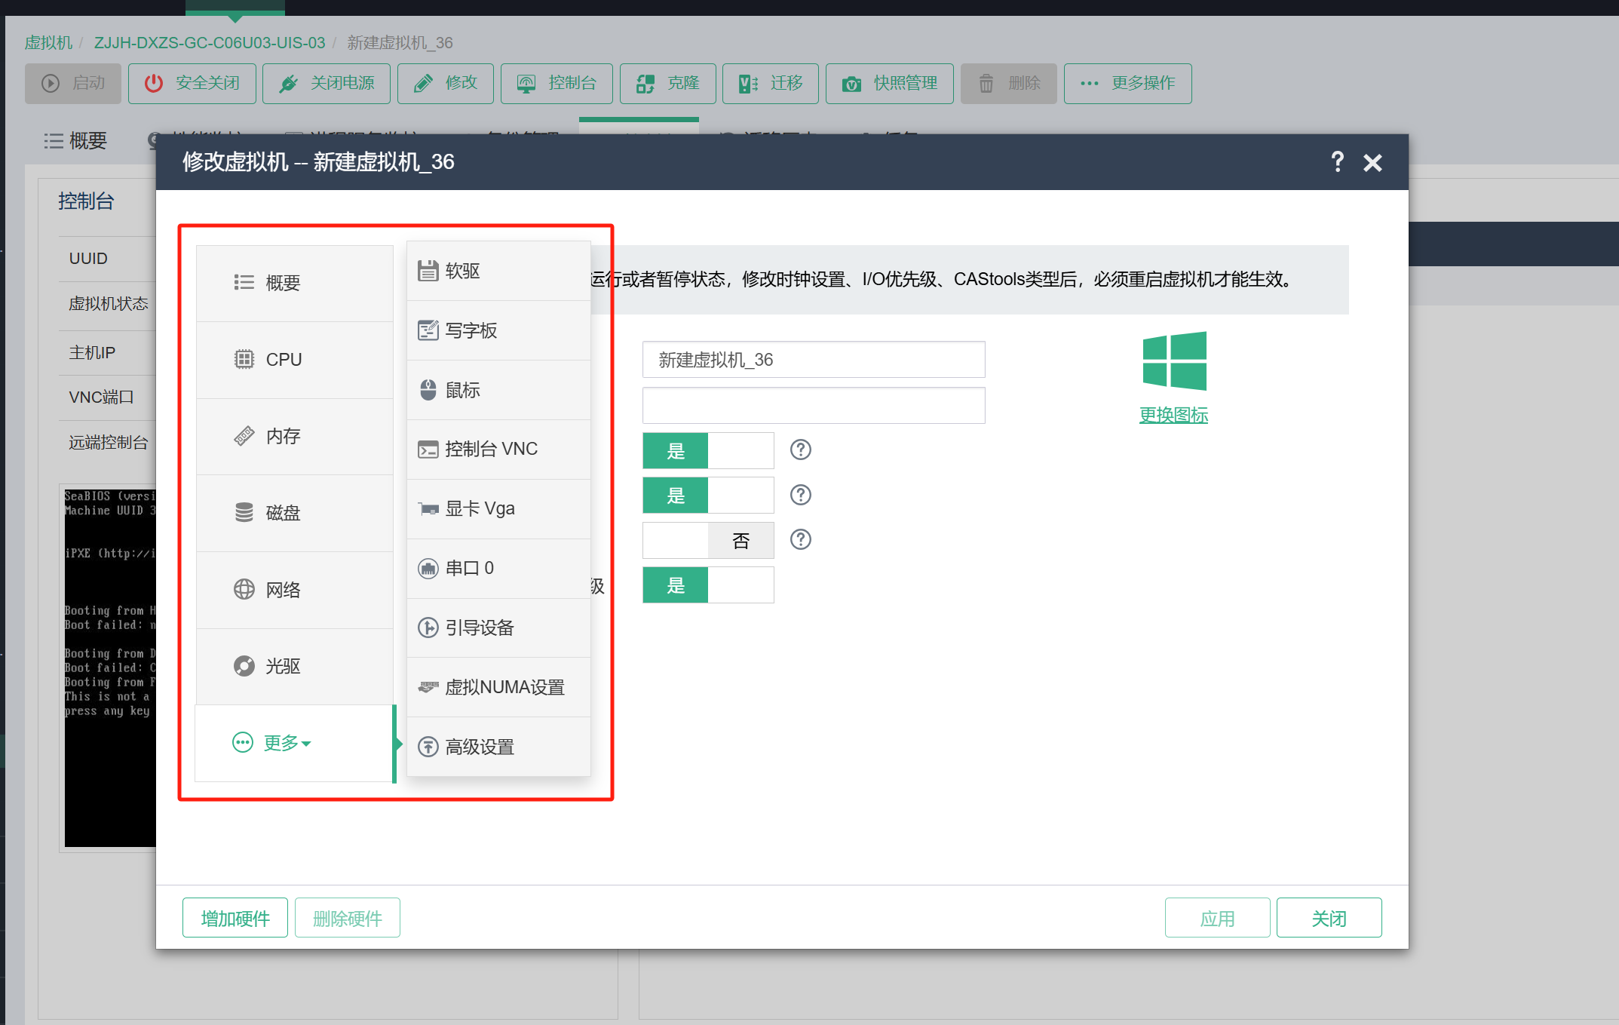The width and height of the screenshot is (1619, 1025).
Task: Click the 增加硬件 button
Action: point(235,918)
